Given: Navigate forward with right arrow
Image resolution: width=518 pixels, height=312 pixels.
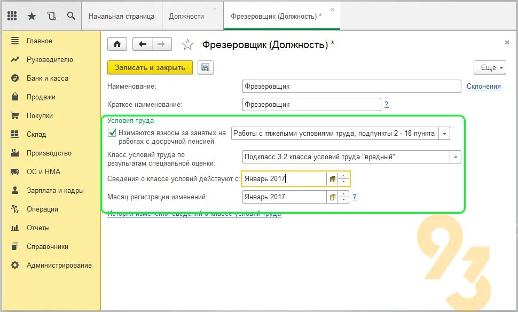Looking at the screenshot, I should pos(162,44).
